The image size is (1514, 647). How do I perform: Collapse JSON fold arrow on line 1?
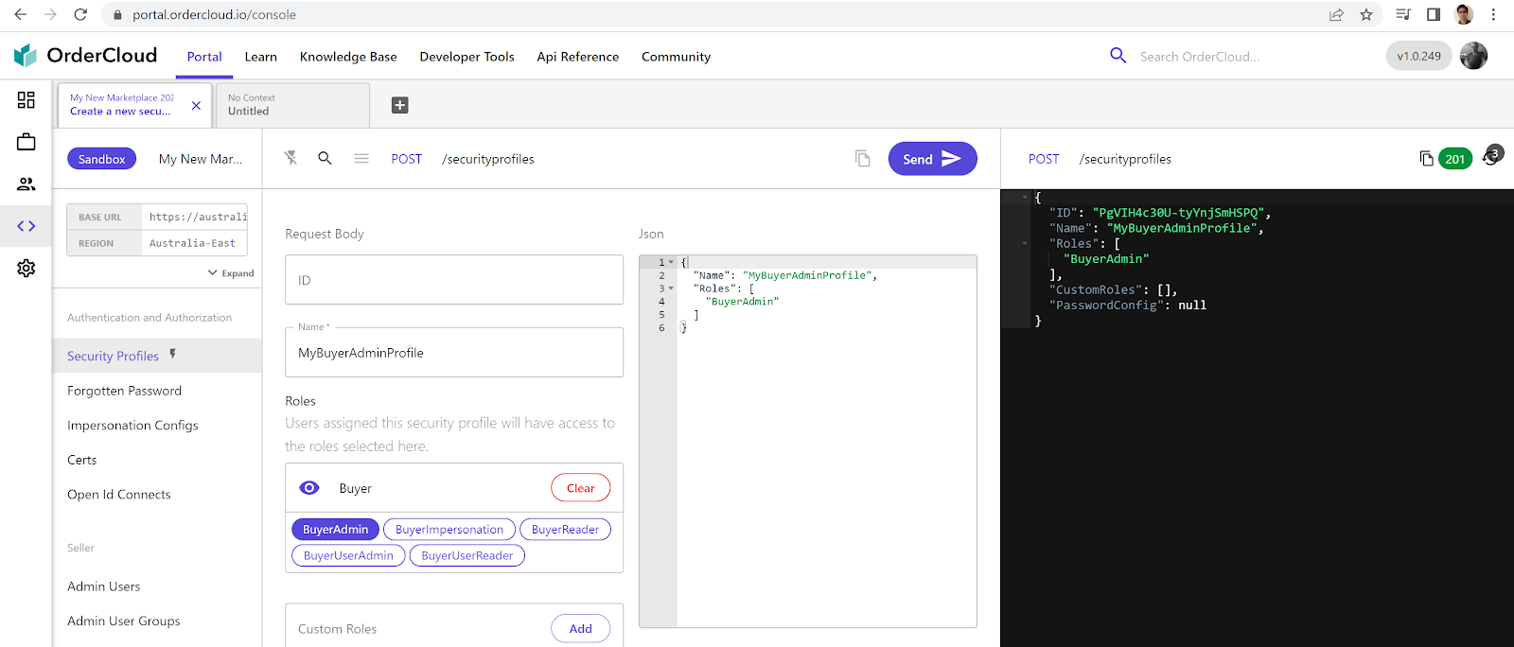[671, 262]
